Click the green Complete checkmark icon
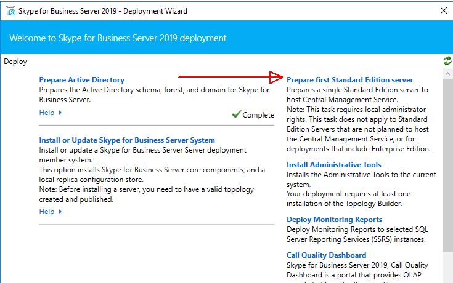The height and width of the screenshot is (283, 453). click(236, 114)
